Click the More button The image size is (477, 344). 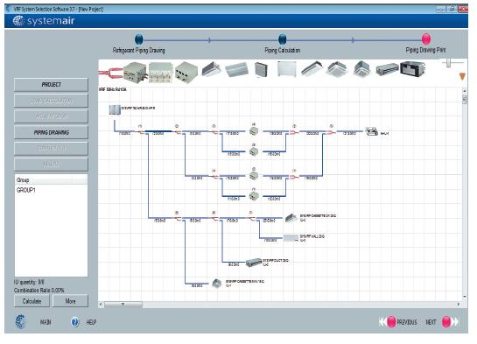(70, 301)
